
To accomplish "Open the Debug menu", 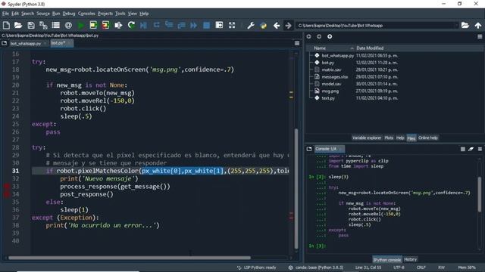I will click(69, 14).
